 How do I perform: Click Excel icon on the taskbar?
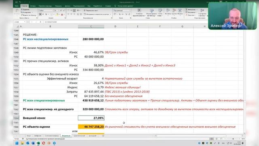click(x=38, y=143)
